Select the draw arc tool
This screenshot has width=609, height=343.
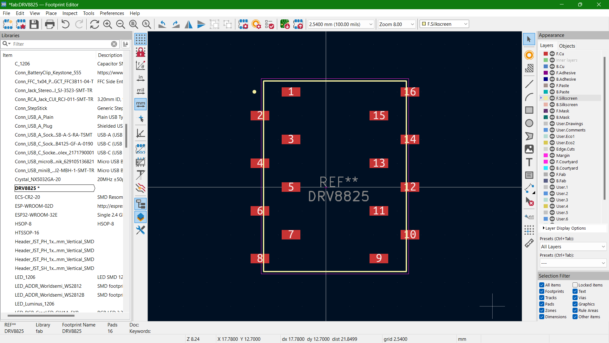click(529, 96)
